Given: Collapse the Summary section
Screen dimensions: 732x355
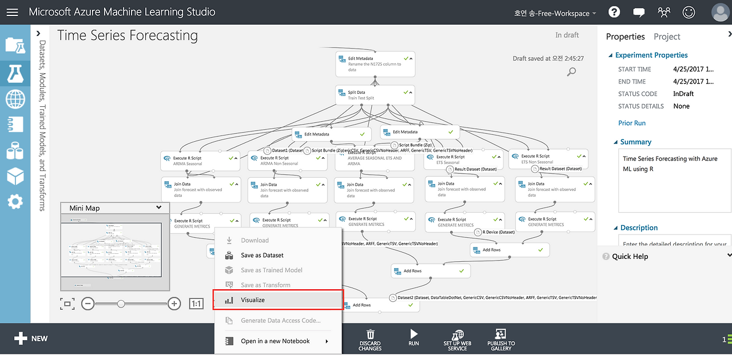Looking at the screenshot, I should coord(615,142).
